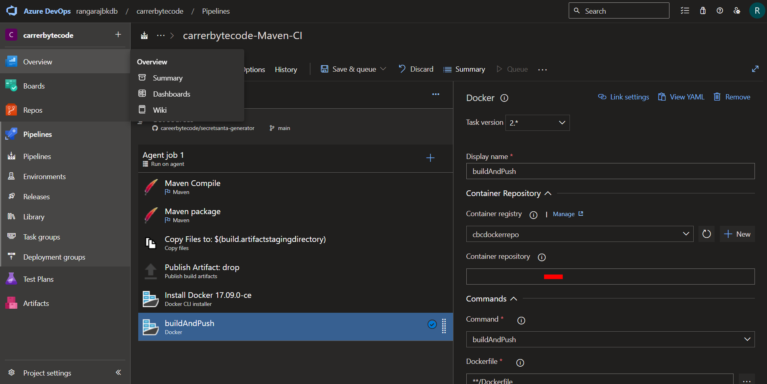Viewport: 767px width, 384px height.
Task: Open the Releases page
Action: (x=37, y=196)
